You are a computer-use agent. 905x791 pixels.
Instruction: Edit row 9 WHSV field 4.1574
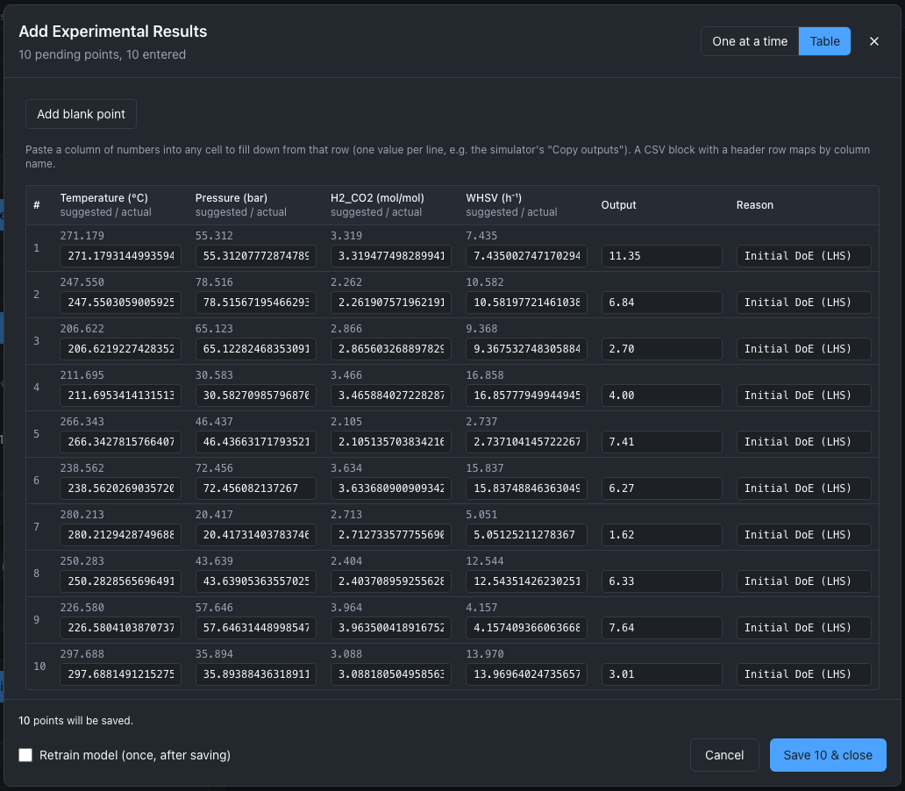(x=526, y=628)
